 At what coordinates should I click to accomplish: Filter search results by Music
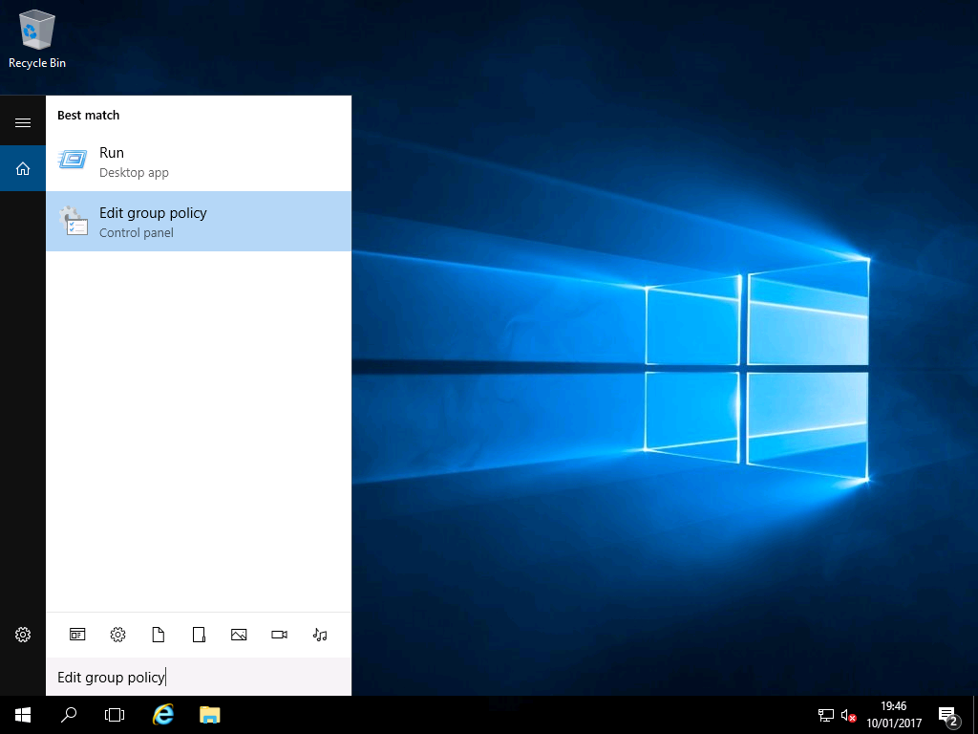[320, 635]
